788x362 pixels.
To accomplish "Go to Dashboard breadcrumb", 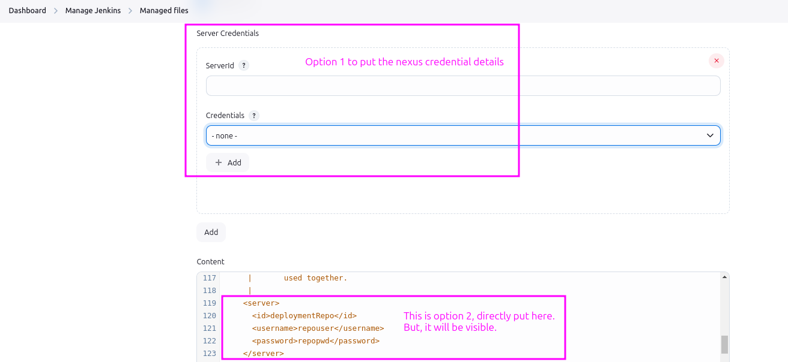I will [x=27, y=11].
